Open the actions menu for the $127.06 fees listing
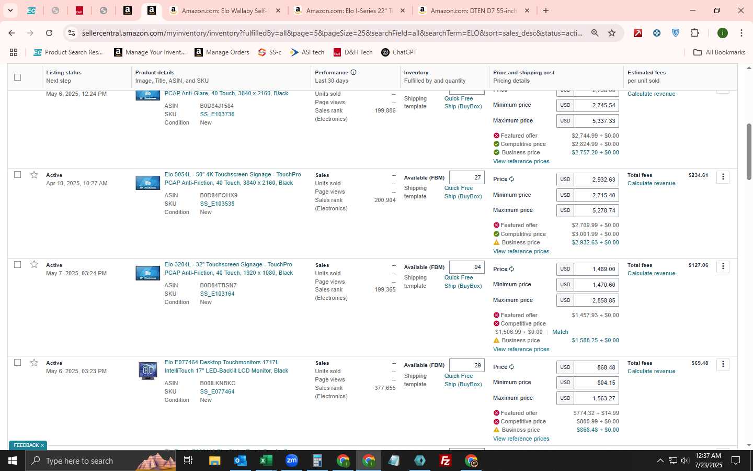753x471 pixels. [x=723, y=266]
